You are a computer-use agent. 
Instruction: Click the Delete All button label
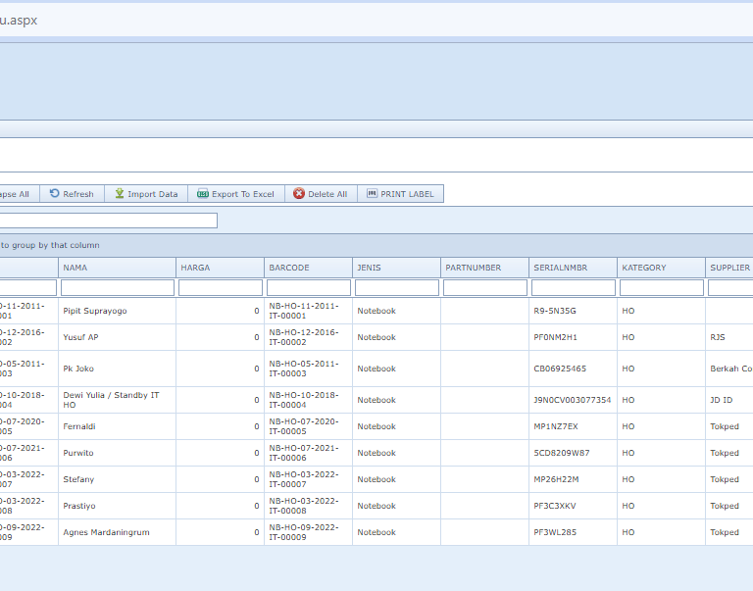pos(327,194)
